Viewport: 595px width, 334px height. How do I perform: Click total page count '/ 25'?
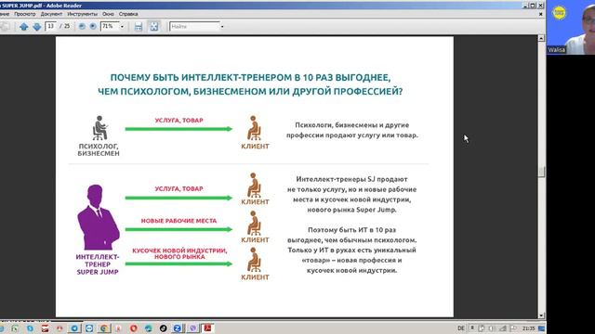click(x=65, y=26)
